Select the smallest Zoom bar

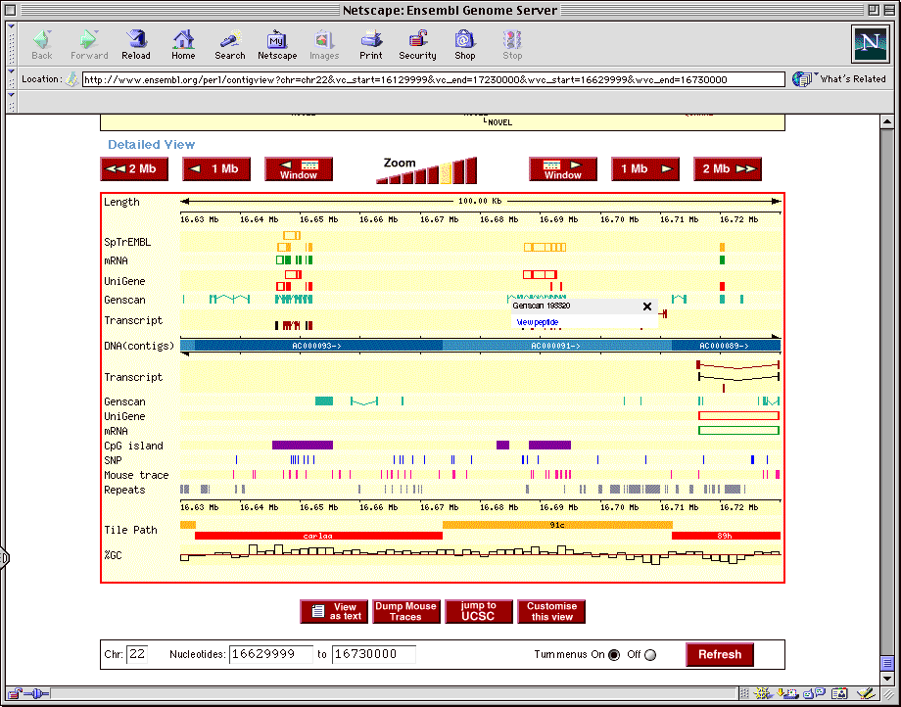coord(382,181)
